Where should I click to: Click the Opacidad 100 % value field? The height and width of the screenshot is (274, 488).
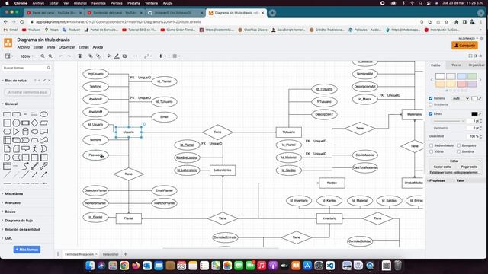coord(473,137)
